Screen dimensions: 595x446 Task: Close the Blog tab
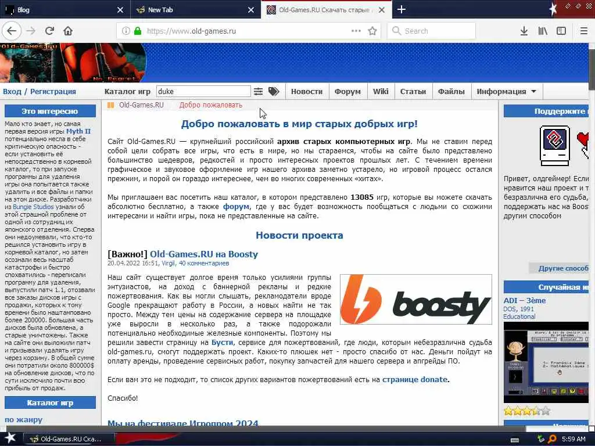[120, 10]
